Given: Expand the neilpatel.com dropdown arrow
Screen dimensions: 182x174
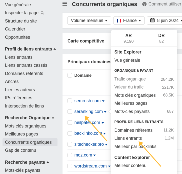Looking at the screenshot, I should 103,123.
